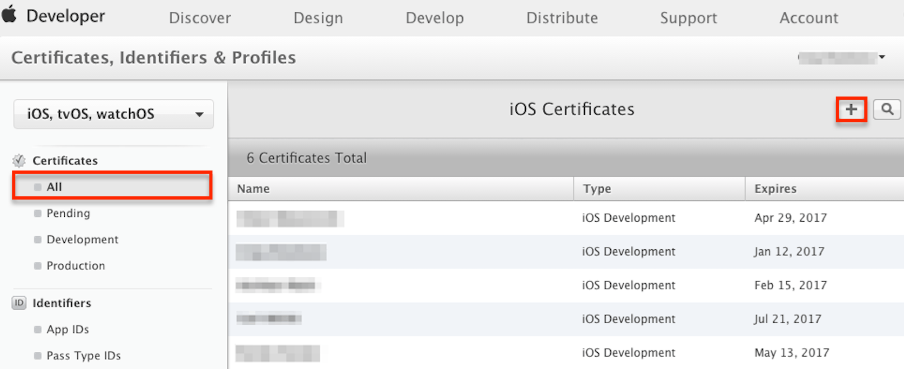Open the Design menu
The image size is (904, 369).
[x=318, y=18]
